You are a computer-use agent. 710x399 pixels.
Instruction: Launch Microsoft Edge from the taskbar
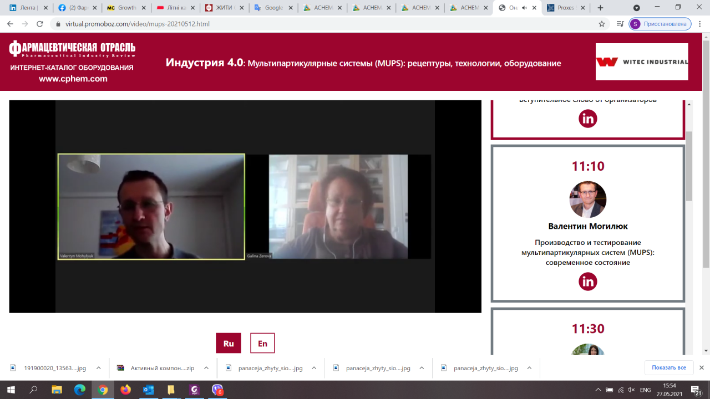(x=80, y=390)
